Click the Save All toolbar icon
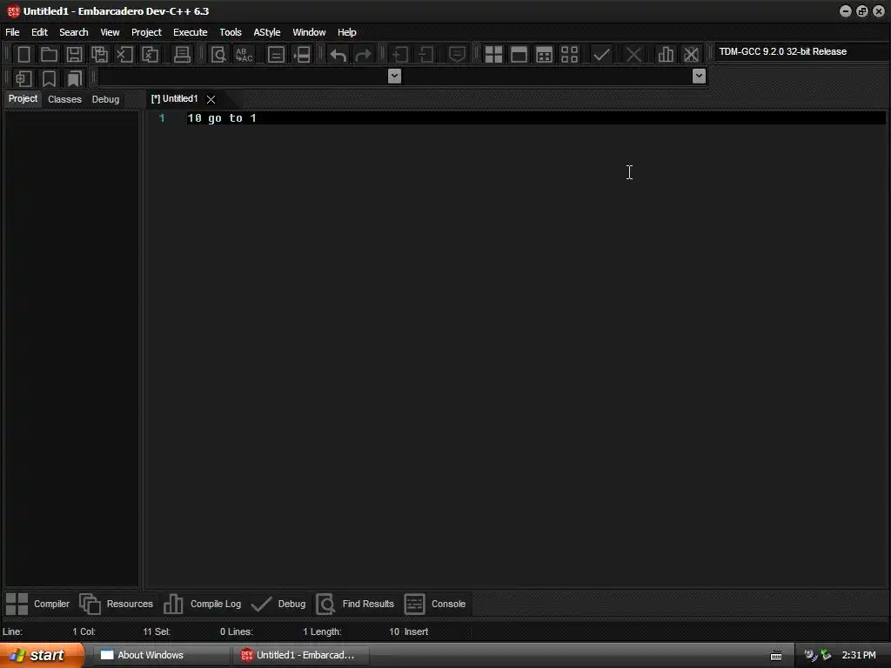891x668 pixels. click(99, 55)
